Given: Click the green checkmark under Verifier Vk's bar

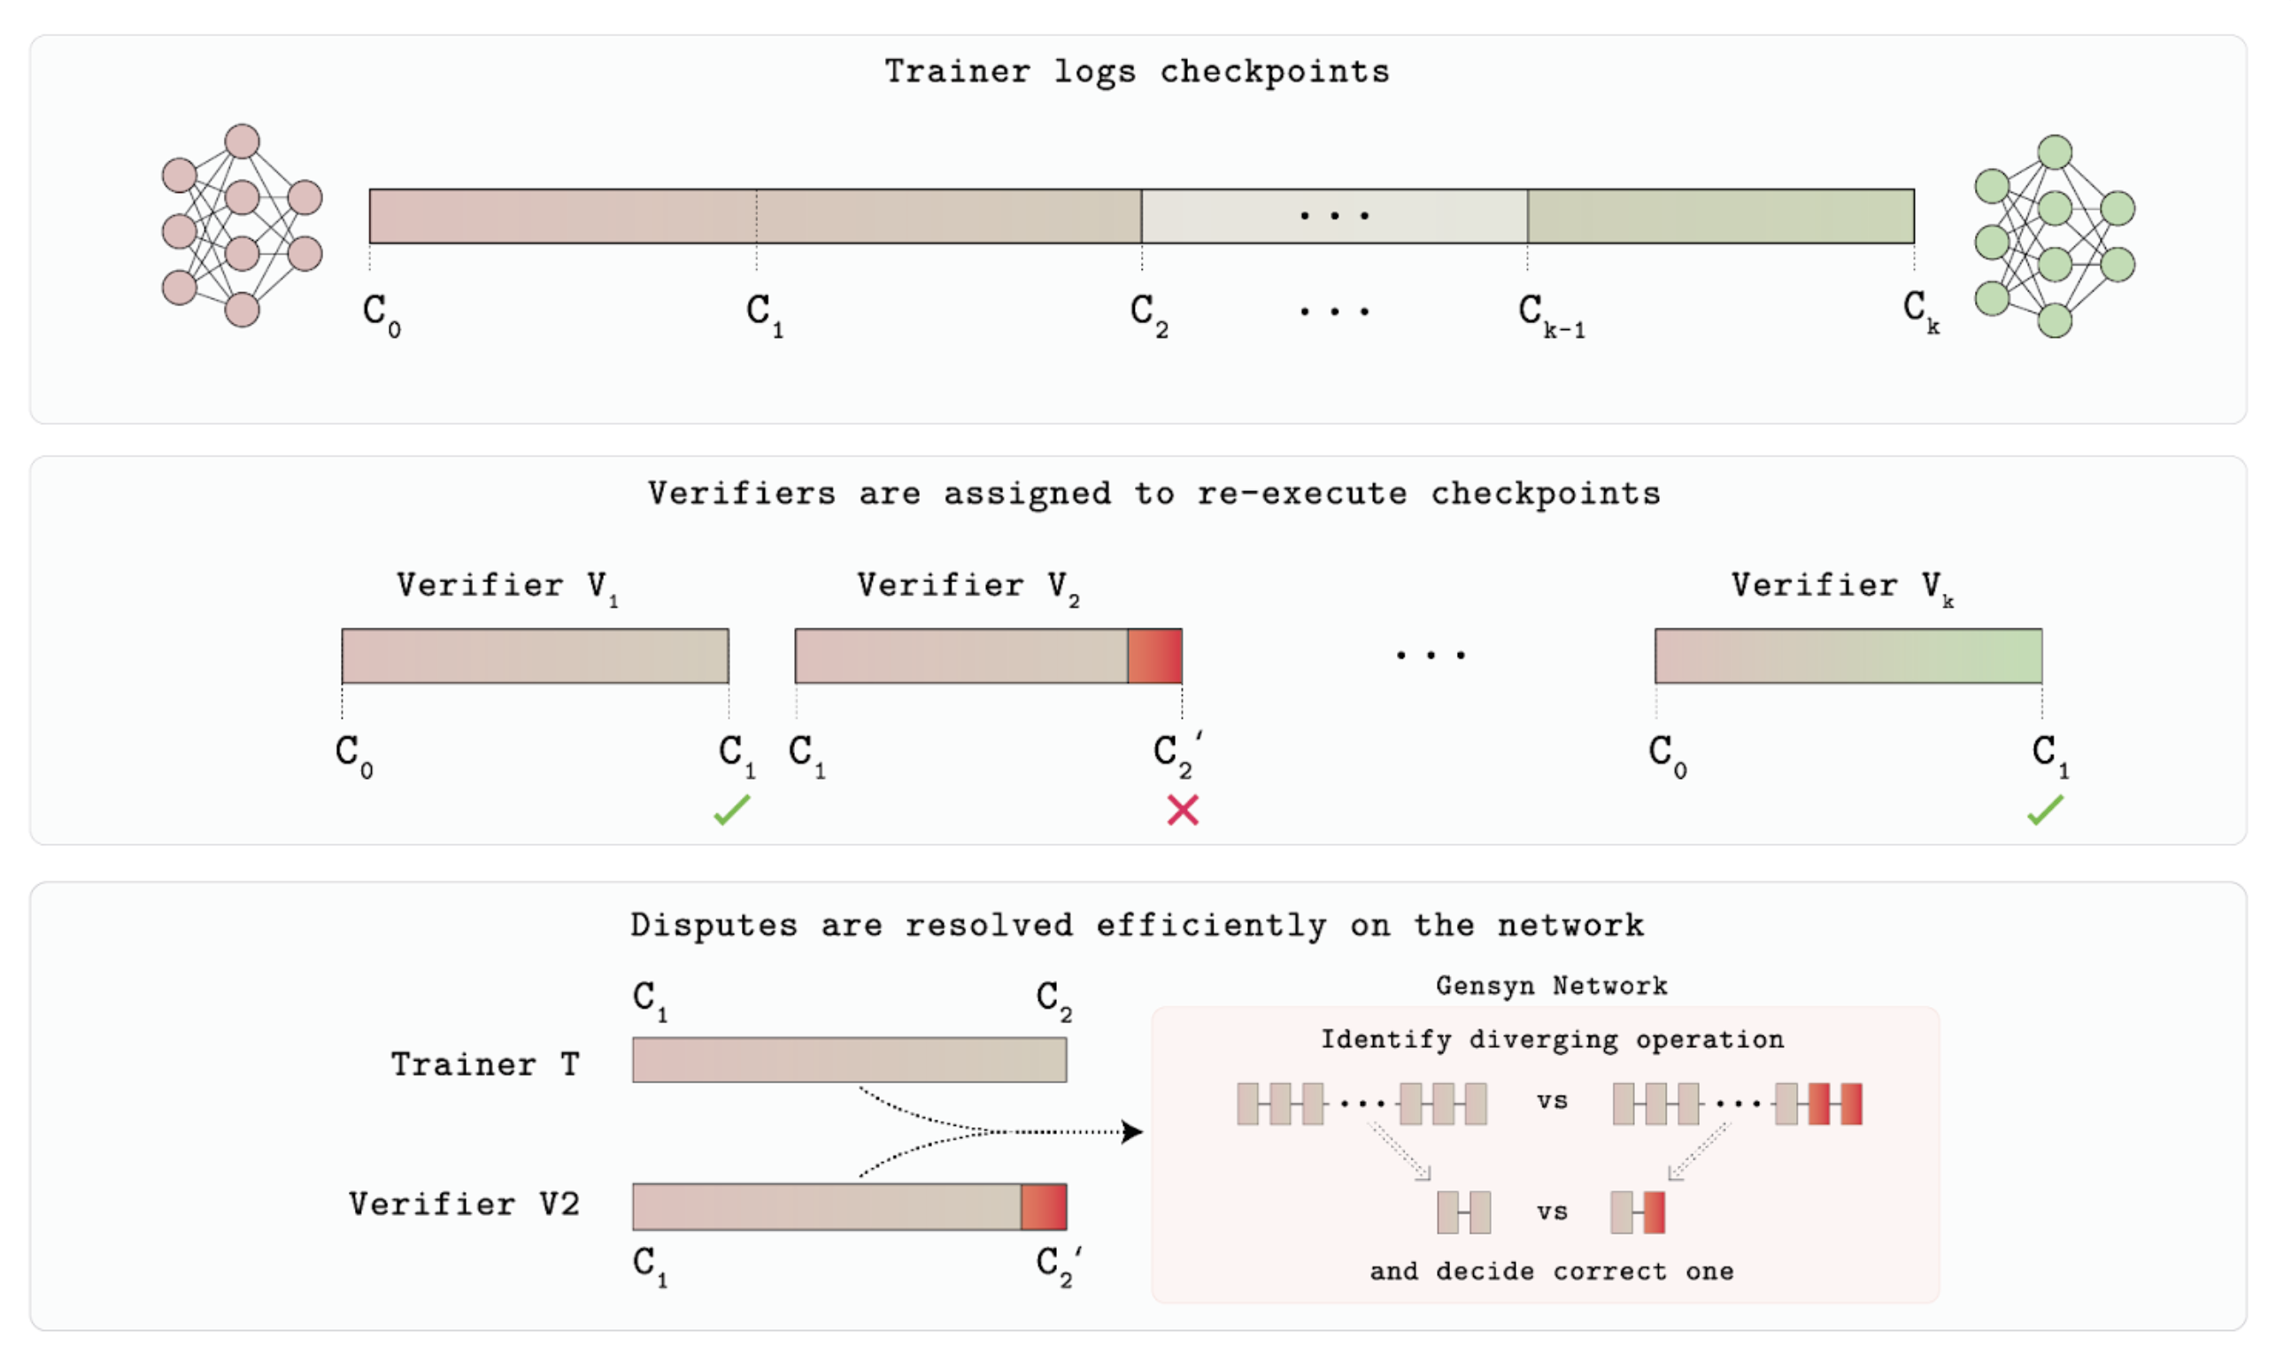Looking at the screenshot, I should click(2046, 811).
